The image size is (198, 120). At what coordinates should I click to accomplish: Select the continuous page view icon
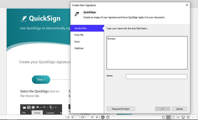tap(168, 117)
